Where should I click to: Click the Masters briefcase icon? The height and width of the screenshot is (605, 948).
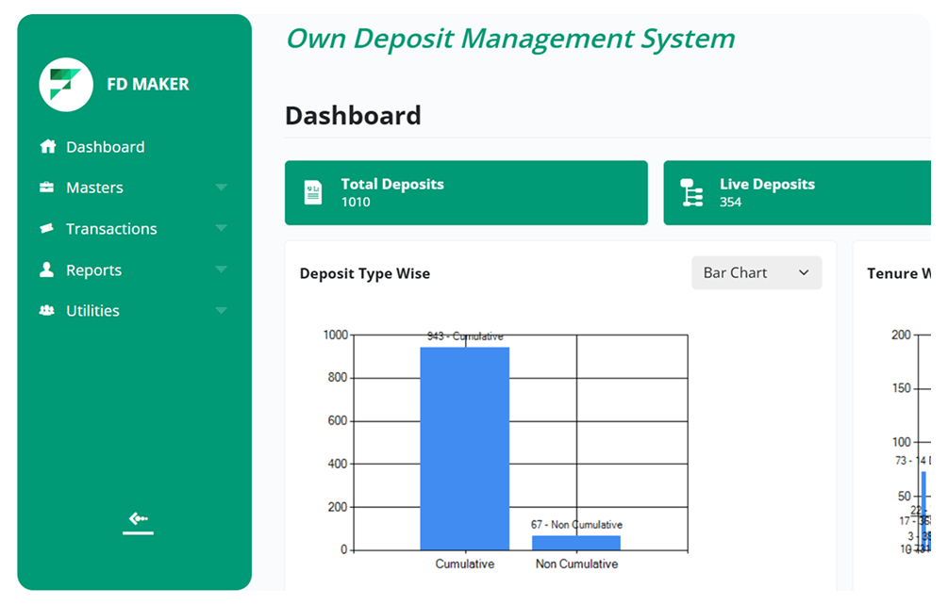47,188
